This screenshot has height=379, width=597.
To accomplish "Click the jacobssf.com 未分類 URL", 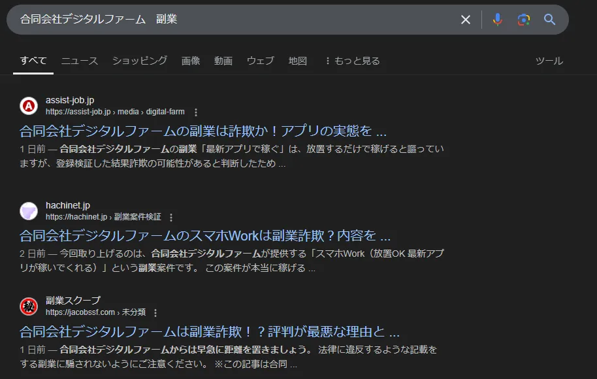I will (95, 312).
